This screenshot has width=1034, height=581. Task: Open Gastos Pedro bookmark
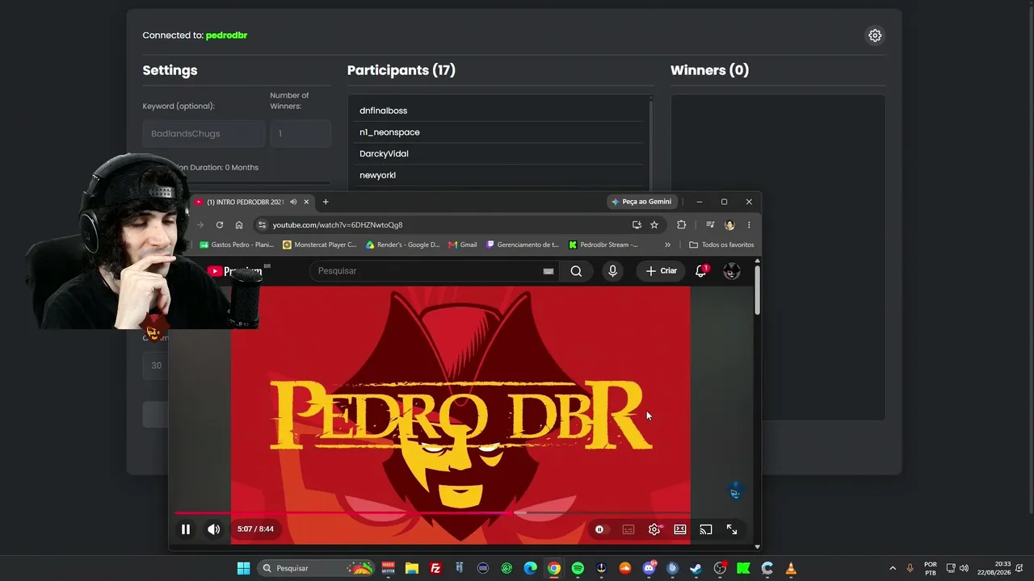pyautogui.click(x=237, y=245)
